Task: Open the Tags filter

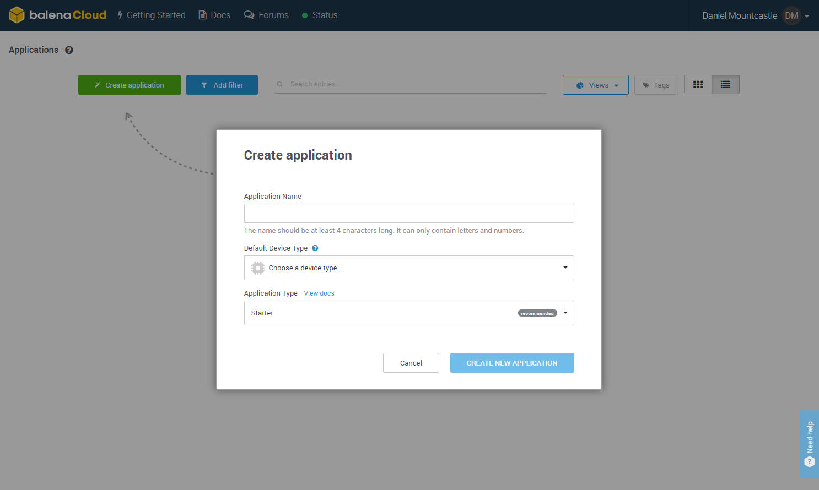Action: pyautogui.click(x=656, y=85)
